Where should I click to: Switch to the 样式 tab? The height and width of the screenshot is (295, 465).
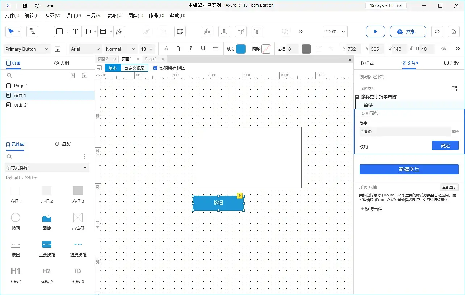coord(366,63)
